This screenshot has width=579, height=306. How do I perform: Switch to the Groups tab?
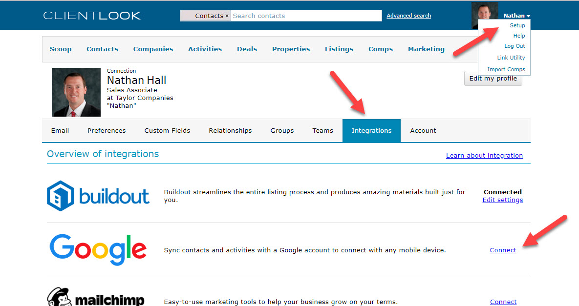(282, 130)
